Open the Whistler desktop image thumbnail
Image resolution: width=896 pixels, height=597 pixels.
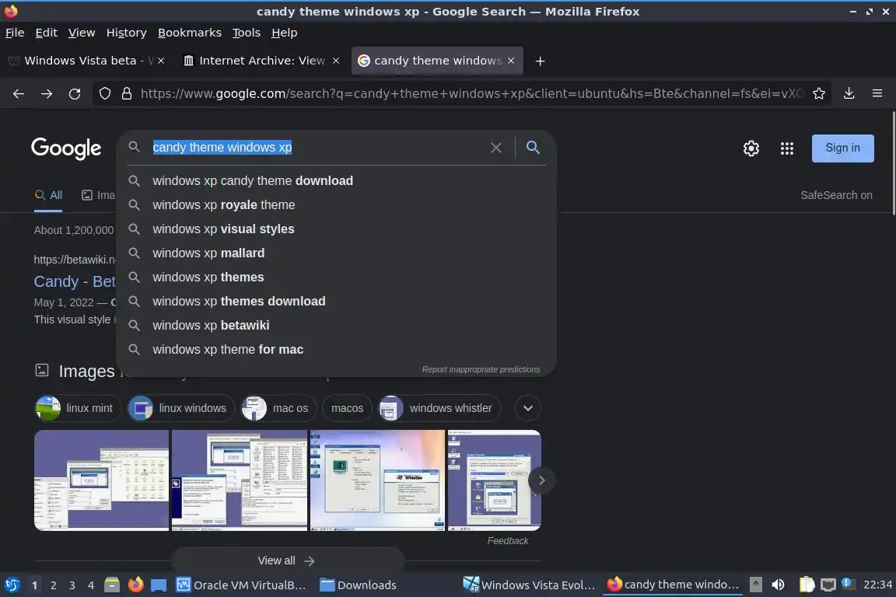[x=378, y=480]
